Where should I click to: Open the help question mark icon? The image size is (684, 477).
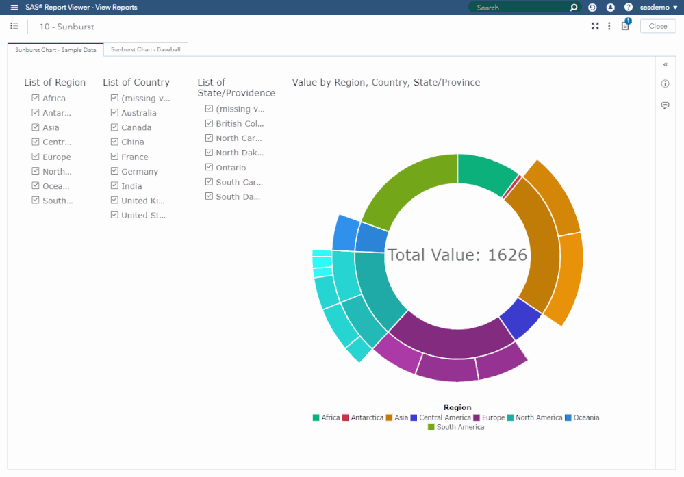tap(628, 8)
